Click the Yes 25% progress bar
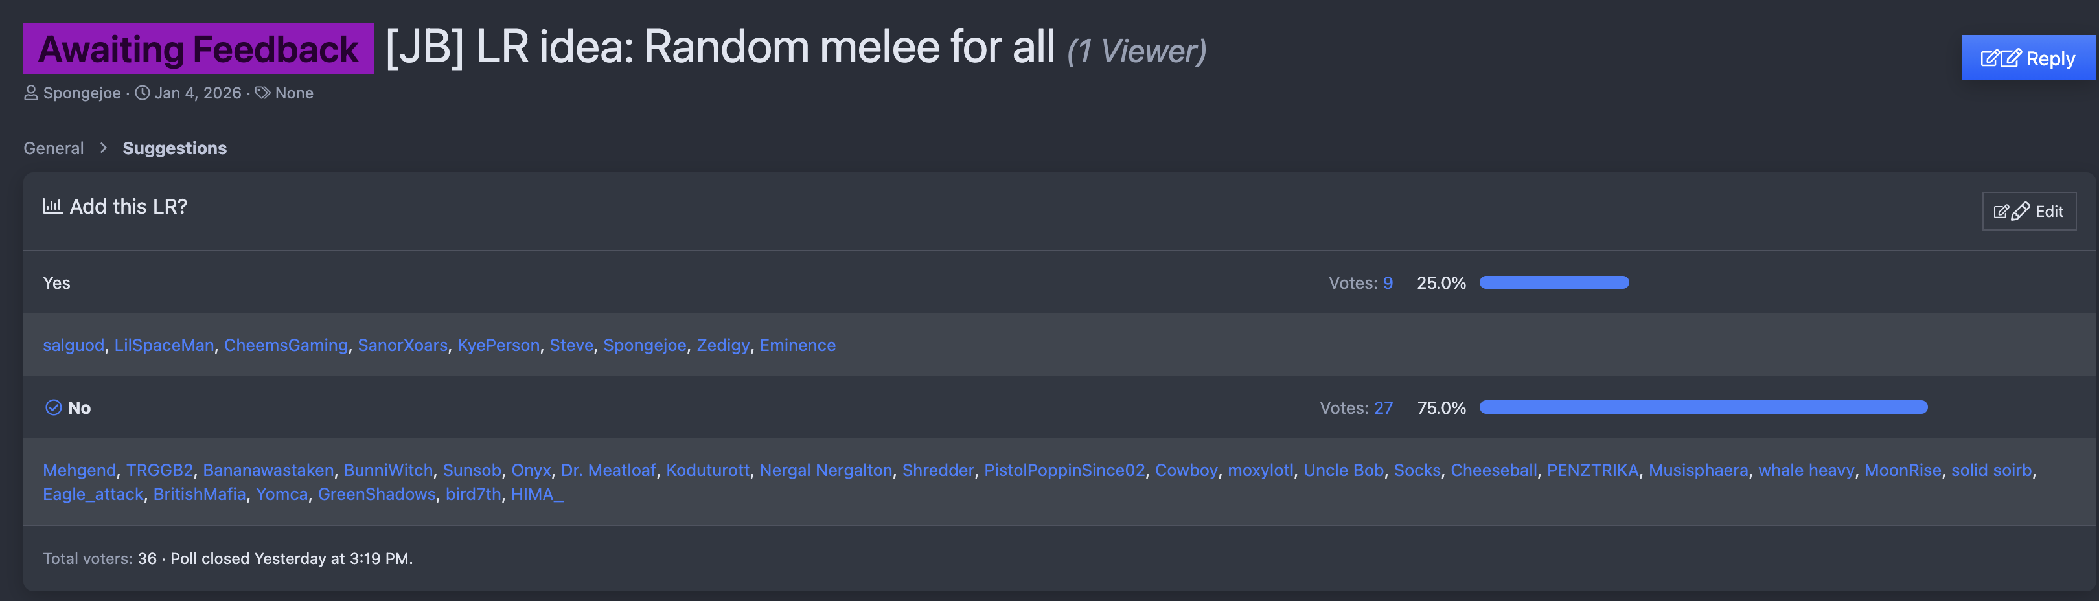 (x=1554, y=284)
